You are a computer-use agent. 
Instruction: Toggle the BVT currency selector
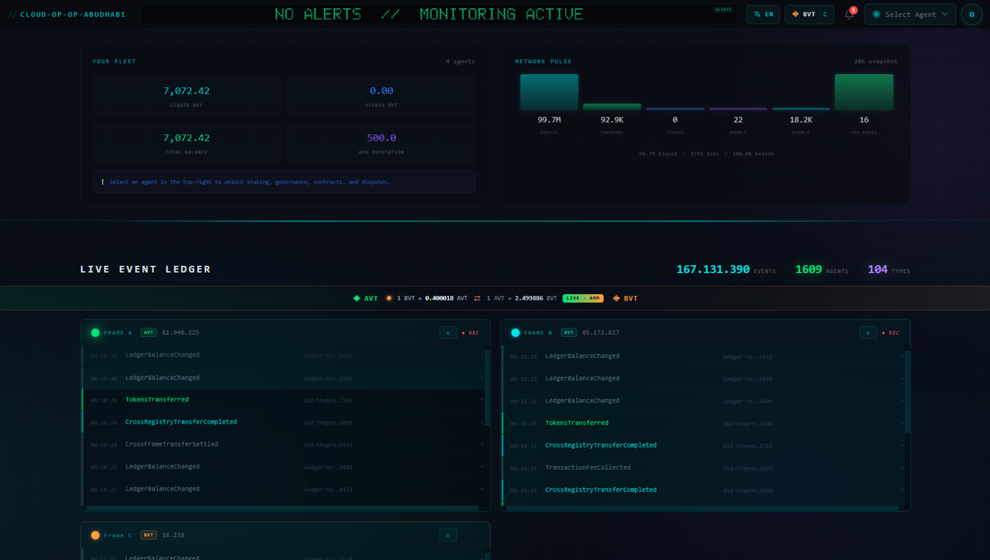809,14
